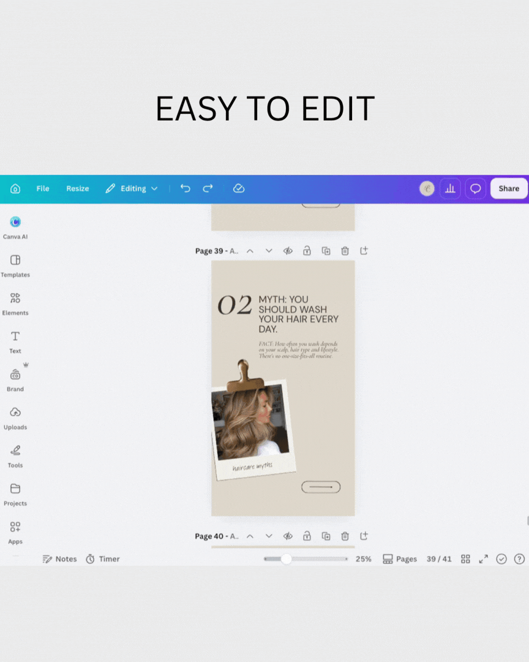Screen dimensions: 529x662
Task: Edit the Page 40 title
Action: click(216, 536)
